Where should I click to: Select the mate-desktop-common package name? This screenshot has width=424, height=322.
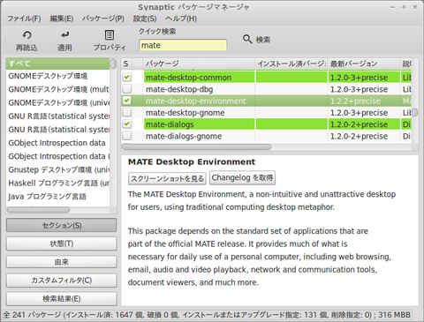(188, 78)
